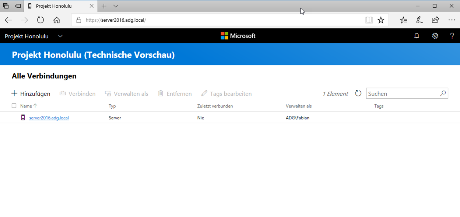Open the server2016.adg.local link

click(x=49, y=118)
